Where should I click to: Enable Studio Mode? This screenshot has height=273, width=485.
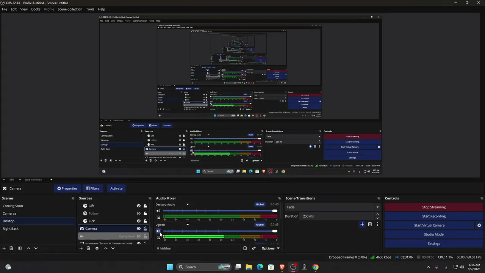tap(434, 234)
